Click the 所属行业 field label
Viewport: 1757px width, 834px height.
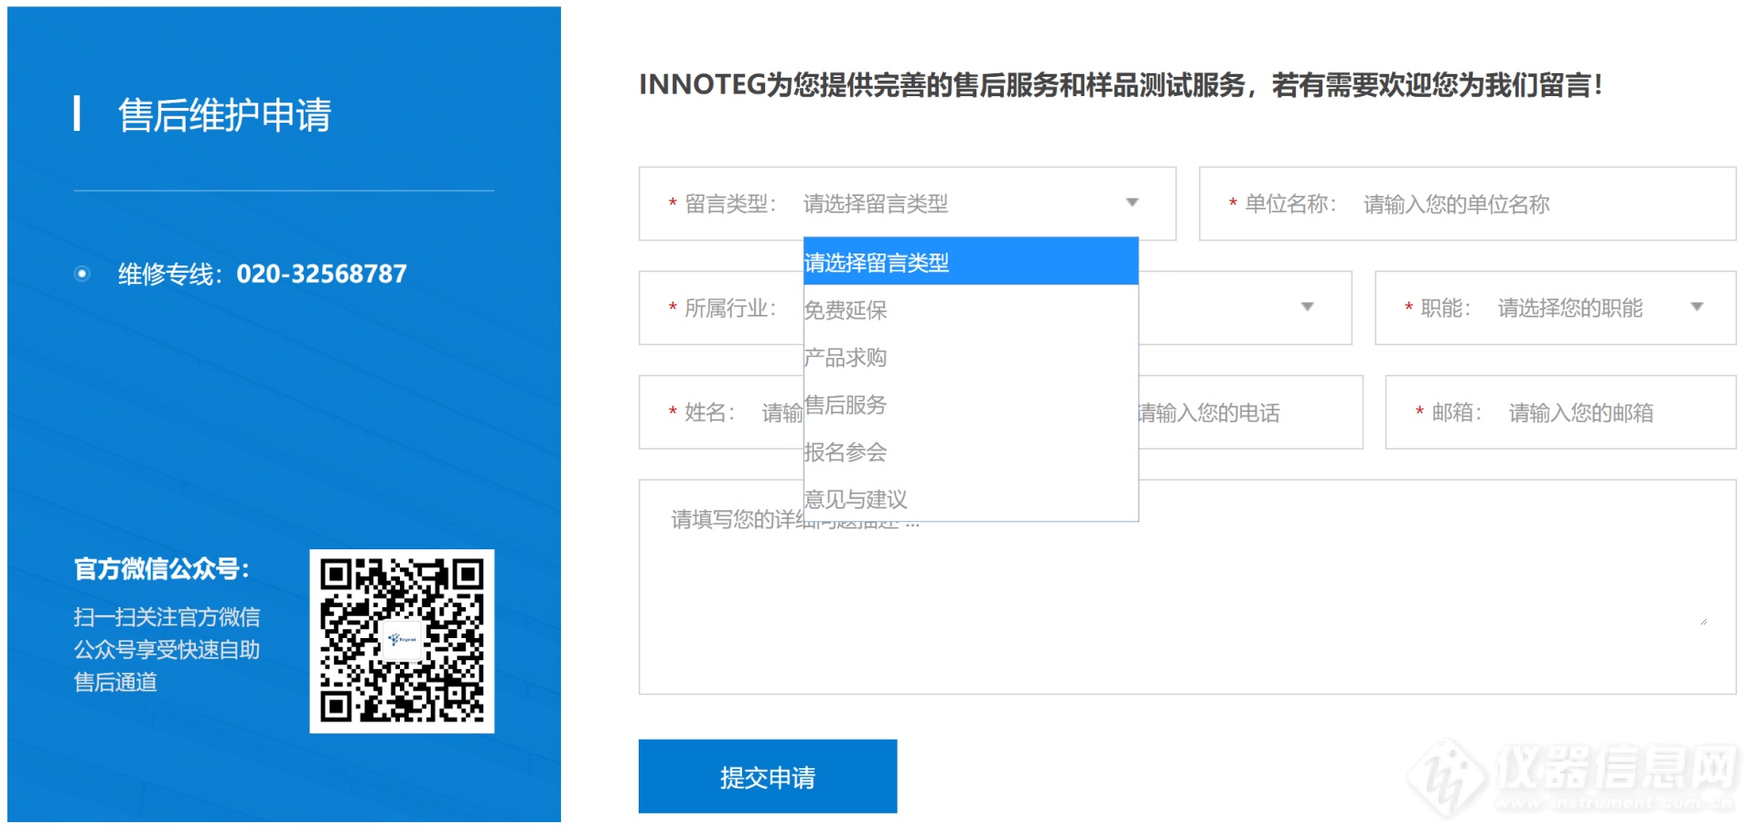[x=730, y=309]
